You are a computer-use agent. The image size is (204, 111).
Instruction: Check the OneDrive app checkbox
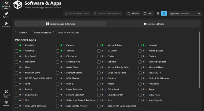pyautogui.click(x=17, y=51)
